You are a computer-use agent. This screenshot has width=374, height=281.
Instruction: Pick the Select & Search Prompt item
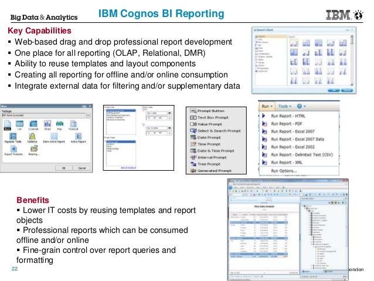[215, 131]
